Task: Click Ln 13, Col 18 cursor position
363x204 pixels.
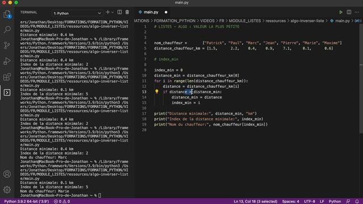Action: tap(255, 202)
